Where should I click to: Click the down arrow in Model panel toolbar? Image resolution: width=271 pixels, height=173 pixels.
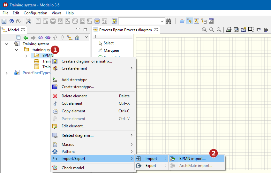pos(62,37)
